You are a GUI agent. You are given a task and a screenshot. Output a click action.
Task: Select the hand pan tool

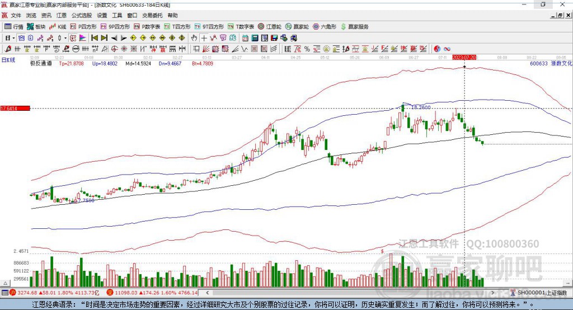point(194,38)
